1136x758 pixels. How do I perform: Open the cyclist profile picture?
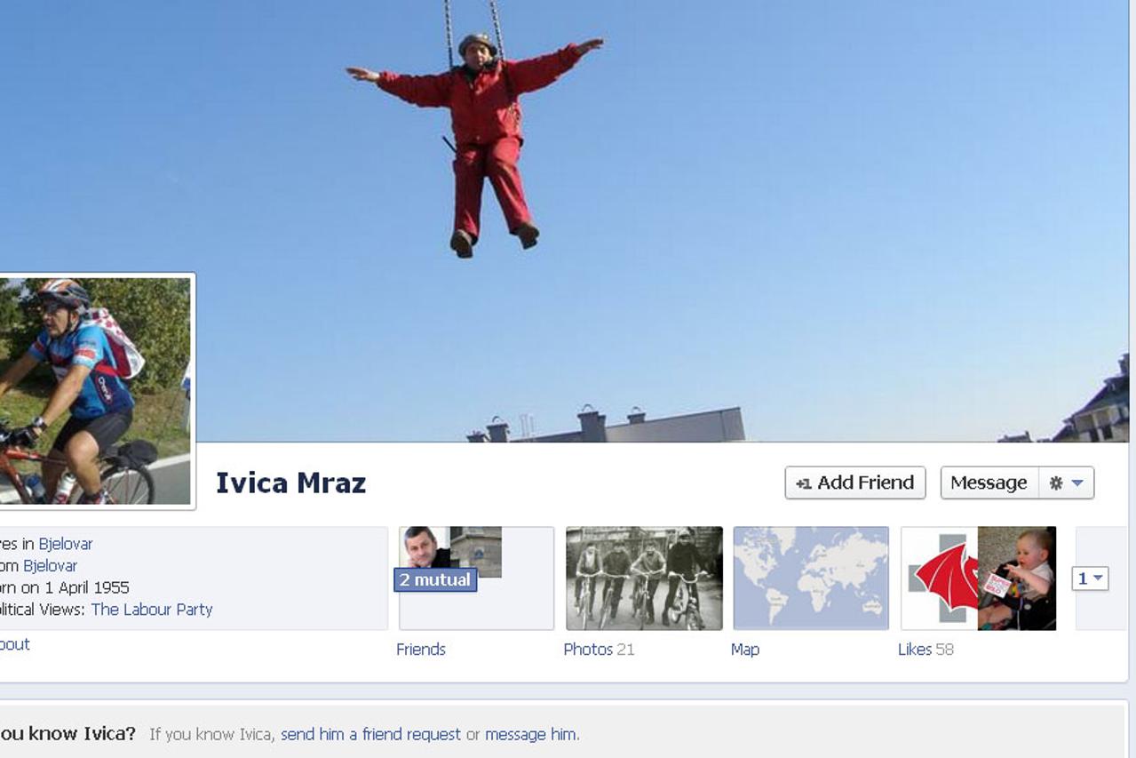[x=94, y=391]
